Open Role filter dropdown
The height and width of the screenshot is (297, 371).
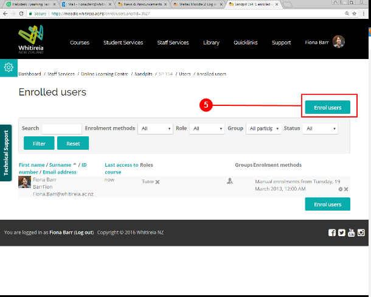point(207,128)
